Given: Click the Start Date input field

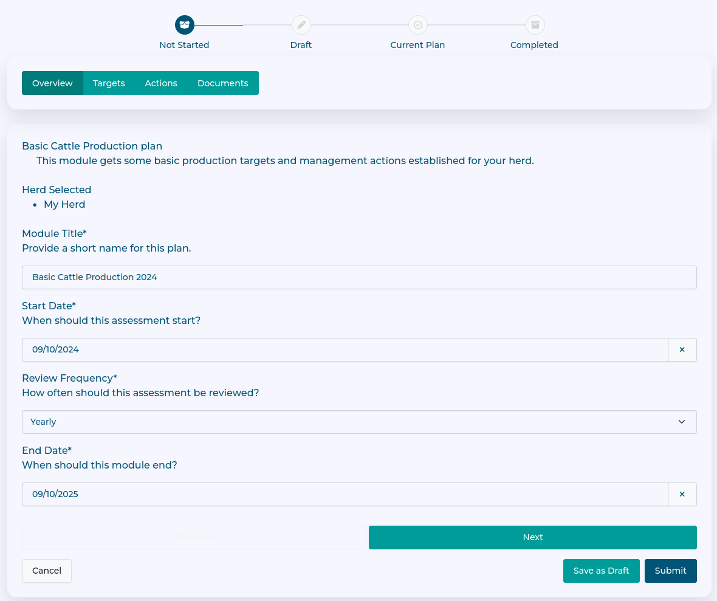Looking at the screenshot, I should tap(345, 349).
